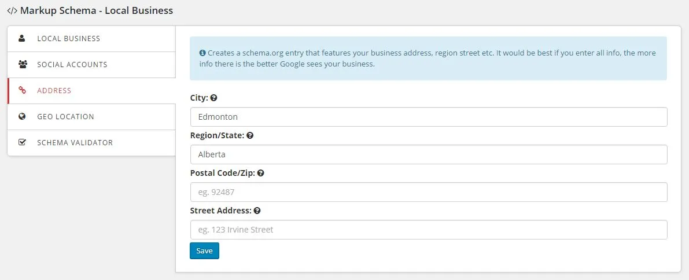Click into the Street Address field

[429, 230]
